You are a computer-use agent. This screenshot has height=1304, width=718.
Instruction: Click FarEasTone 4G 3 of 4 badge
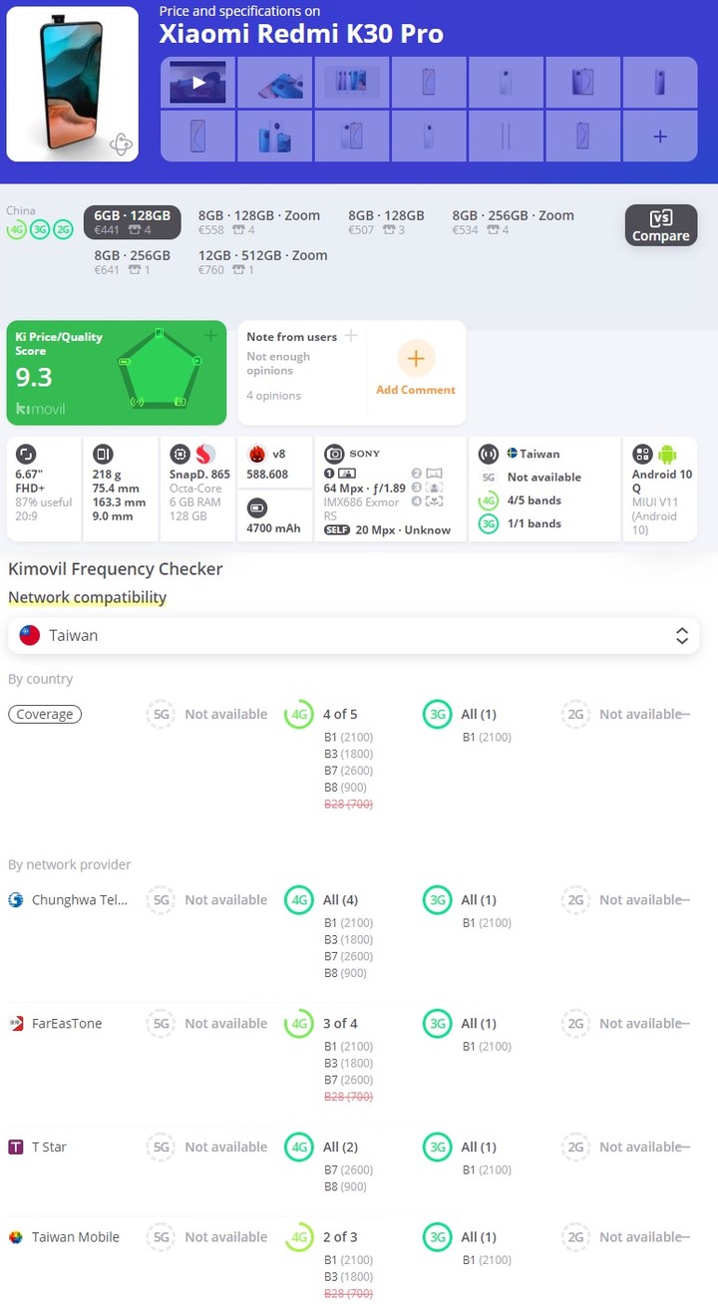[x=299, y=1023]
